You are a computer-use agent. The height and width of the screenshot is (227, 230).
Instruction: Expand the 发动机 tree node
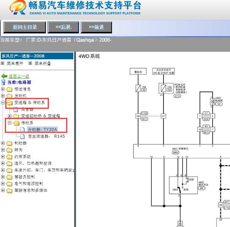click(x=3, y=96)
